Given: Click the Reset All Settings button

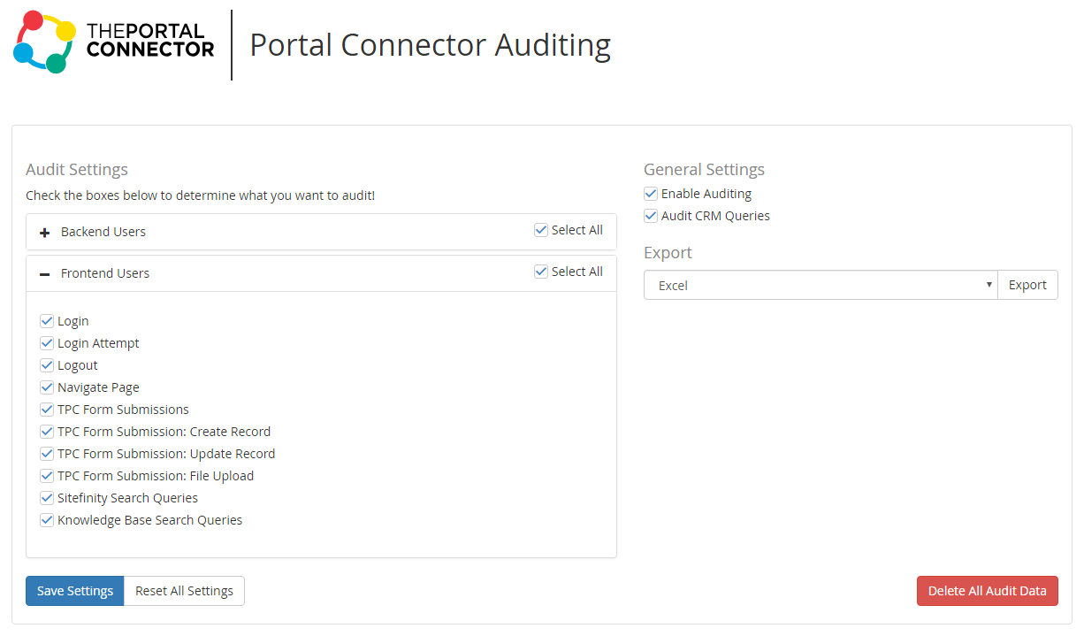Looking at the screenshot, I should [184, 591].
